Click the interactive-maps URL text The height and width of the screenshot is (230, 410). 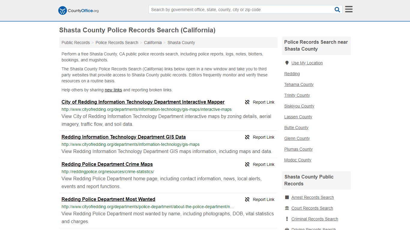tap(146, 109)
